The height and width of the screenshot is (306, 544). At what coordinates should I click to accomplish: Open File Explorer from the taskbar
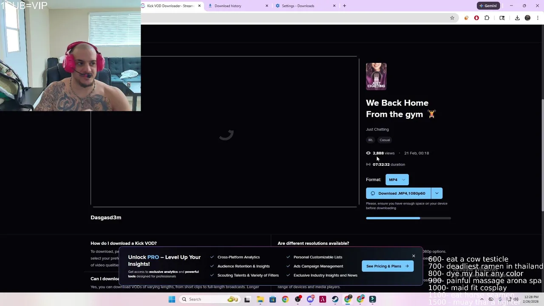tap(260, 299)
